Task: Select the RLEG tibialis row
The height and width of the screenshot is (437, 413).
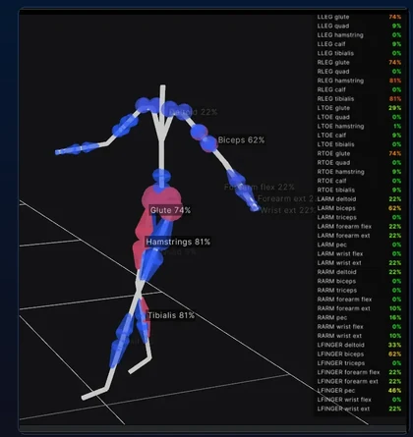Action: pyautogui.click(x=359, y=99)
